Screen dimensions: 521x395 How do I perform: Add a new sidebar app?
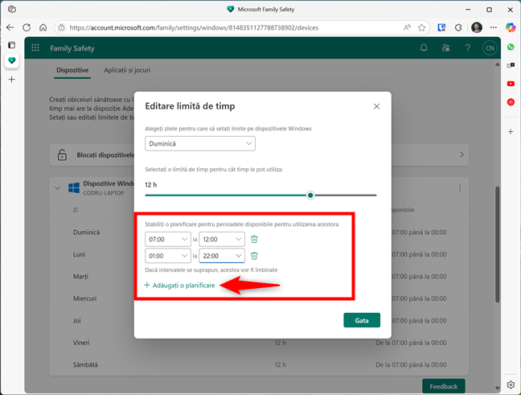click(x=511, y=132)
